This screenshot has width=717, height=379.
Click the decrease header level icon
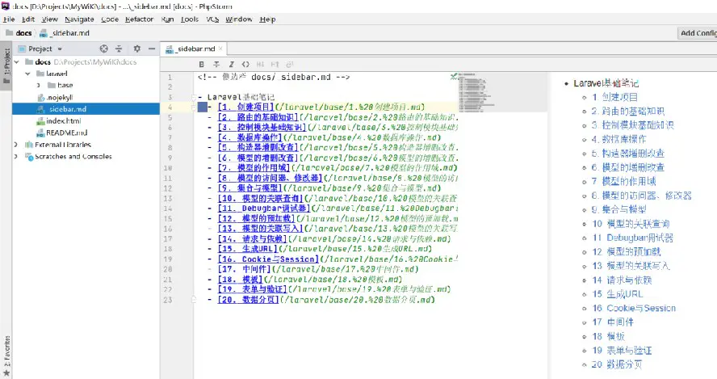260,65
